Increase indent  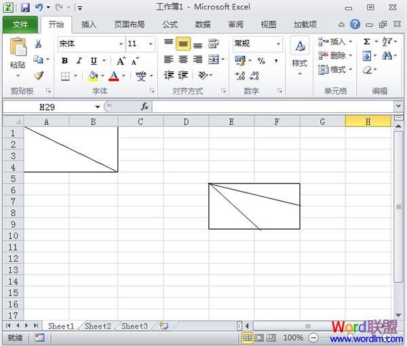pos(183,75)
